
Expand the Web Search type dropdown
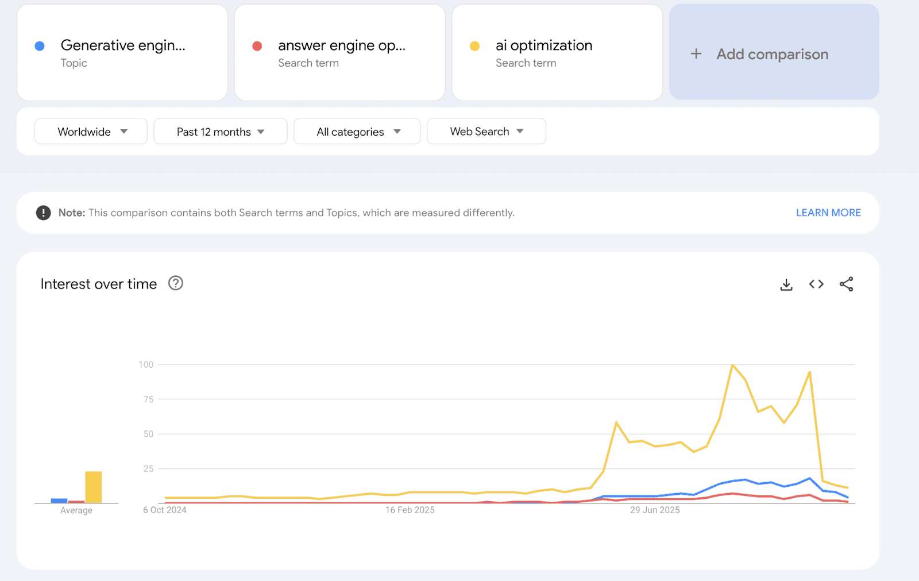point(486,132)
